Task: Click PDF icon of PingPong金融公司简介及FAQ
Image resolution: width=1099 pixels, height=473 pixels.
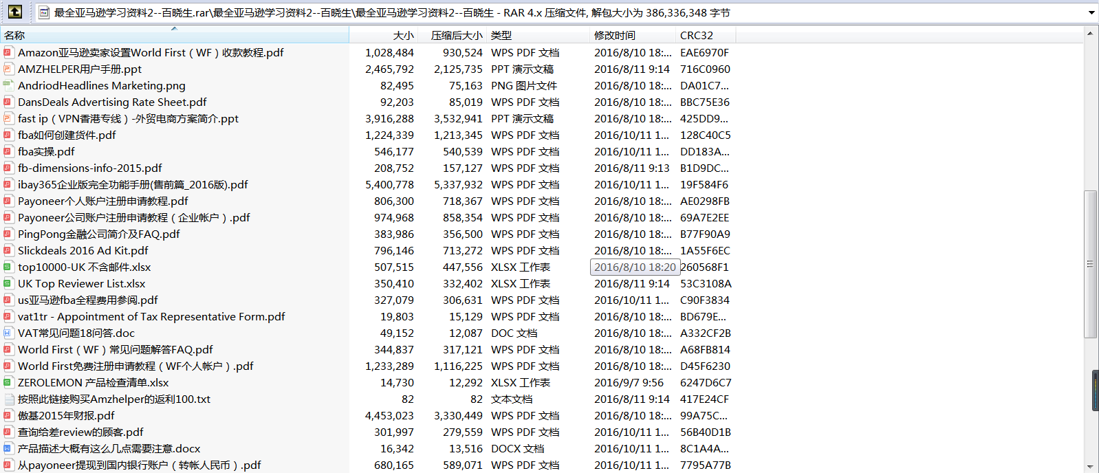Action: [x=8, y=234]
